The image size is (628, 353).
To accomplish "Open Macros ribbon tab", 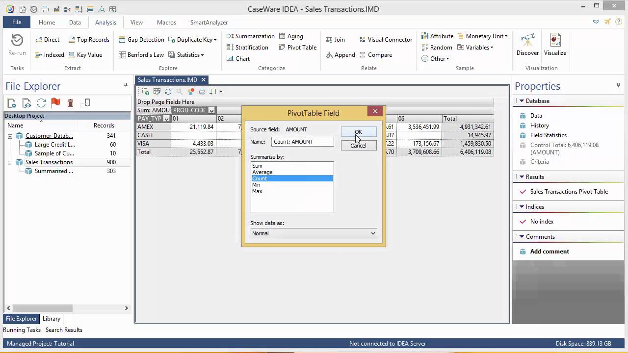I will tap(166, 22).
